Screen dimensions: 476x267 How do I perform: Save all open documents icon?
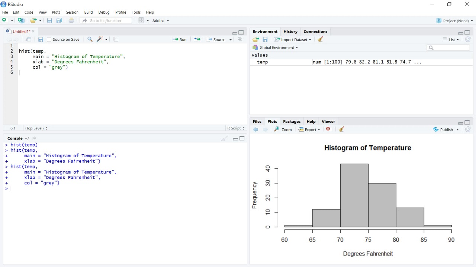[59, 20]
